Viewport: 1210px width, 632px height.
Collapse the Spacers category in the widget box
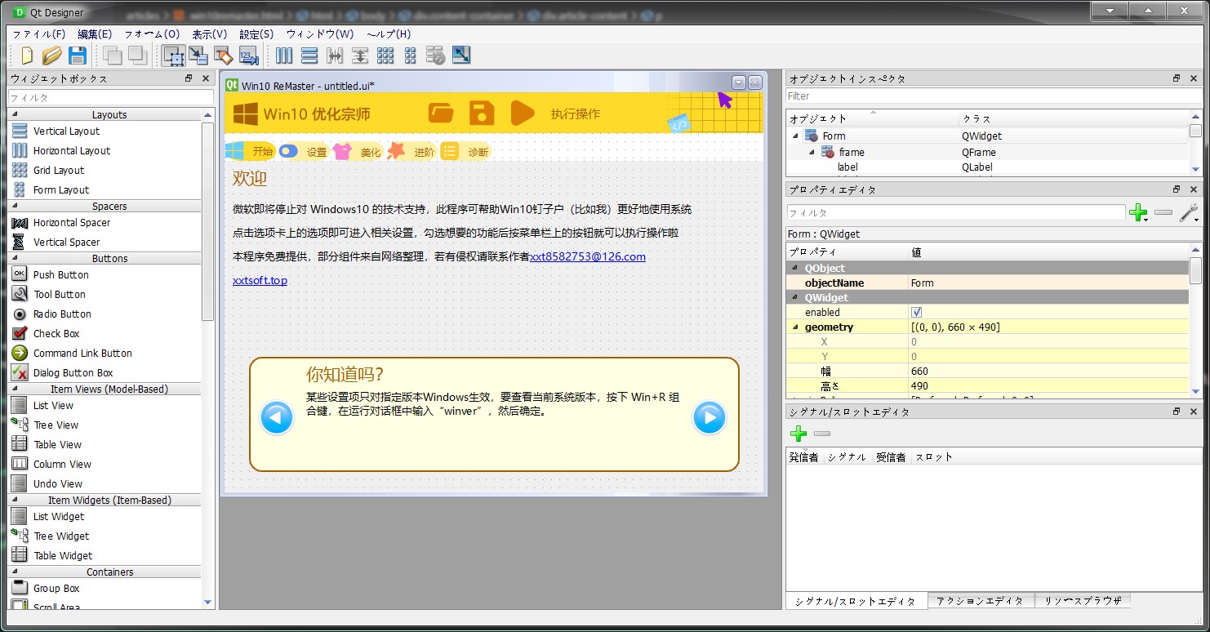(14, 206)
